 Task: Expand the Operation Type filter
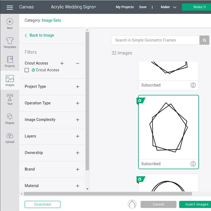point(78,103)
